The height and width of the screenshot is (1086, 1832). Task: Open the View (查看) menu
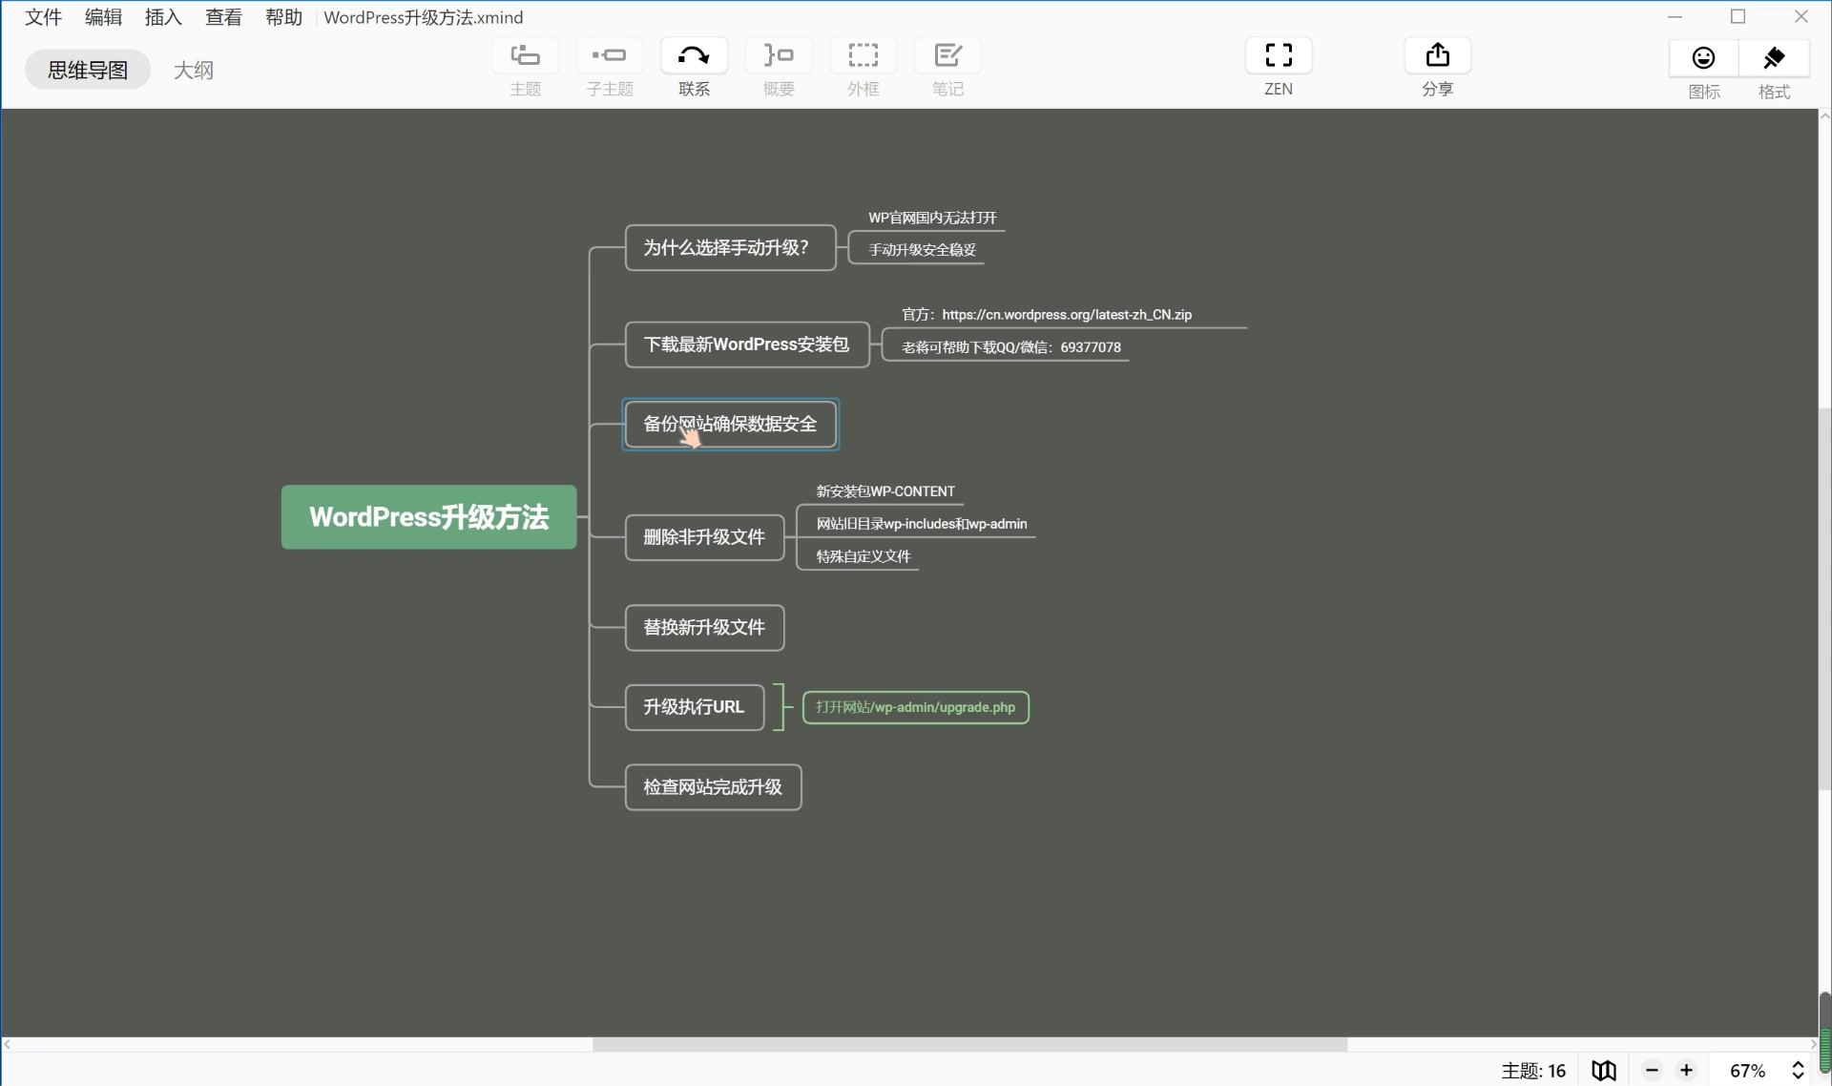[223, 17]
